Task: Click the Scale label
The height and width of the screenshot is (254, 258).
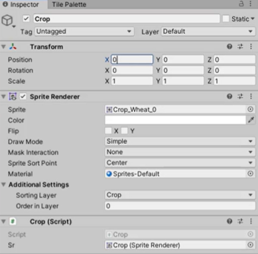Action: [x=17, y=81]
